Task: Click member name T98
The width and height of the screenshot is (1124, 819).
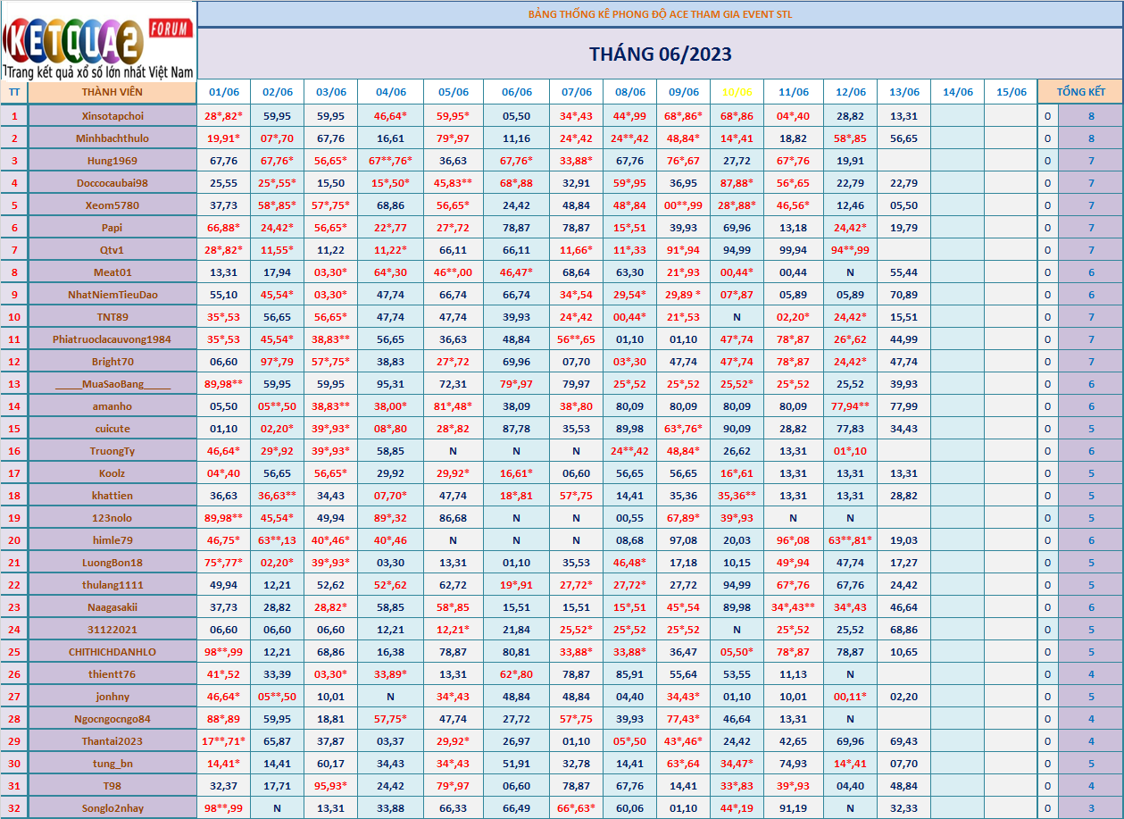Action: [112, 786]
